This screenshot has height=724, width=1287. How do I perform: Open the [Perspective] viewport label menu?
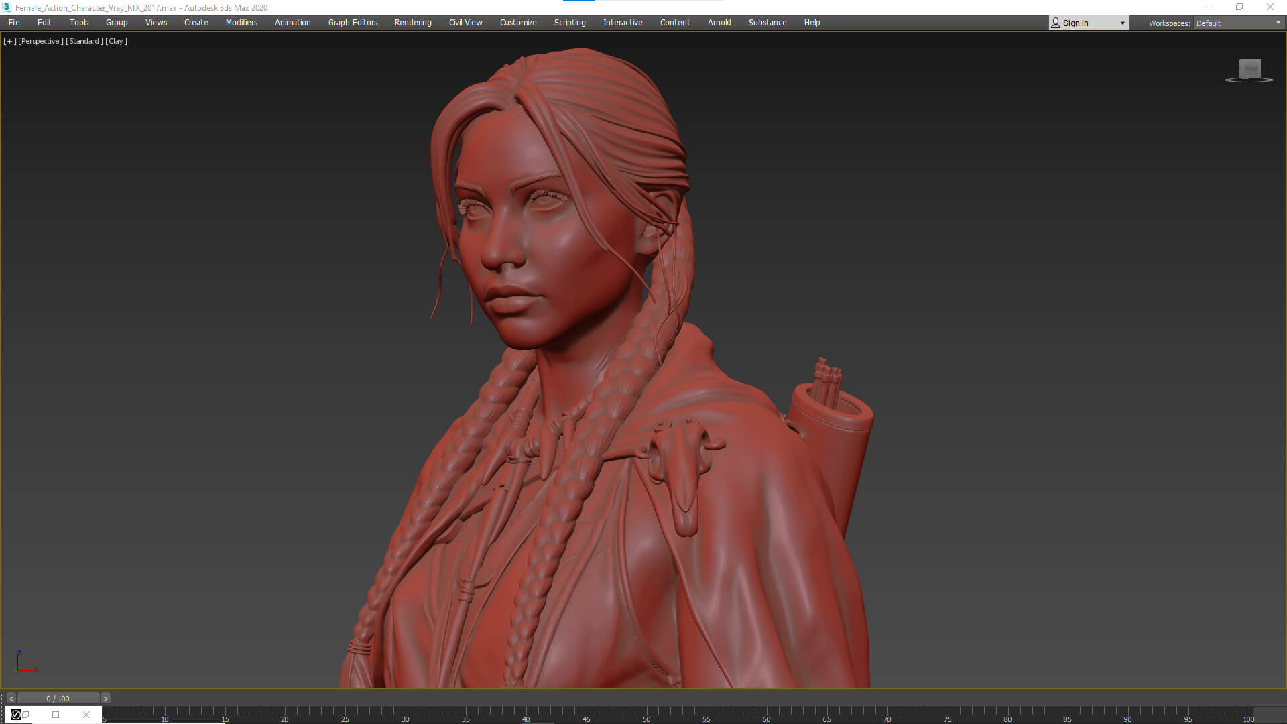41,41
